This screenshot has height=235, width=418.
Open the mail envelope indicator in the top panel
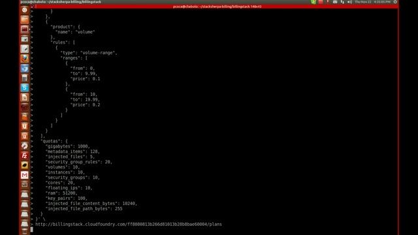[x=335, y=2]
